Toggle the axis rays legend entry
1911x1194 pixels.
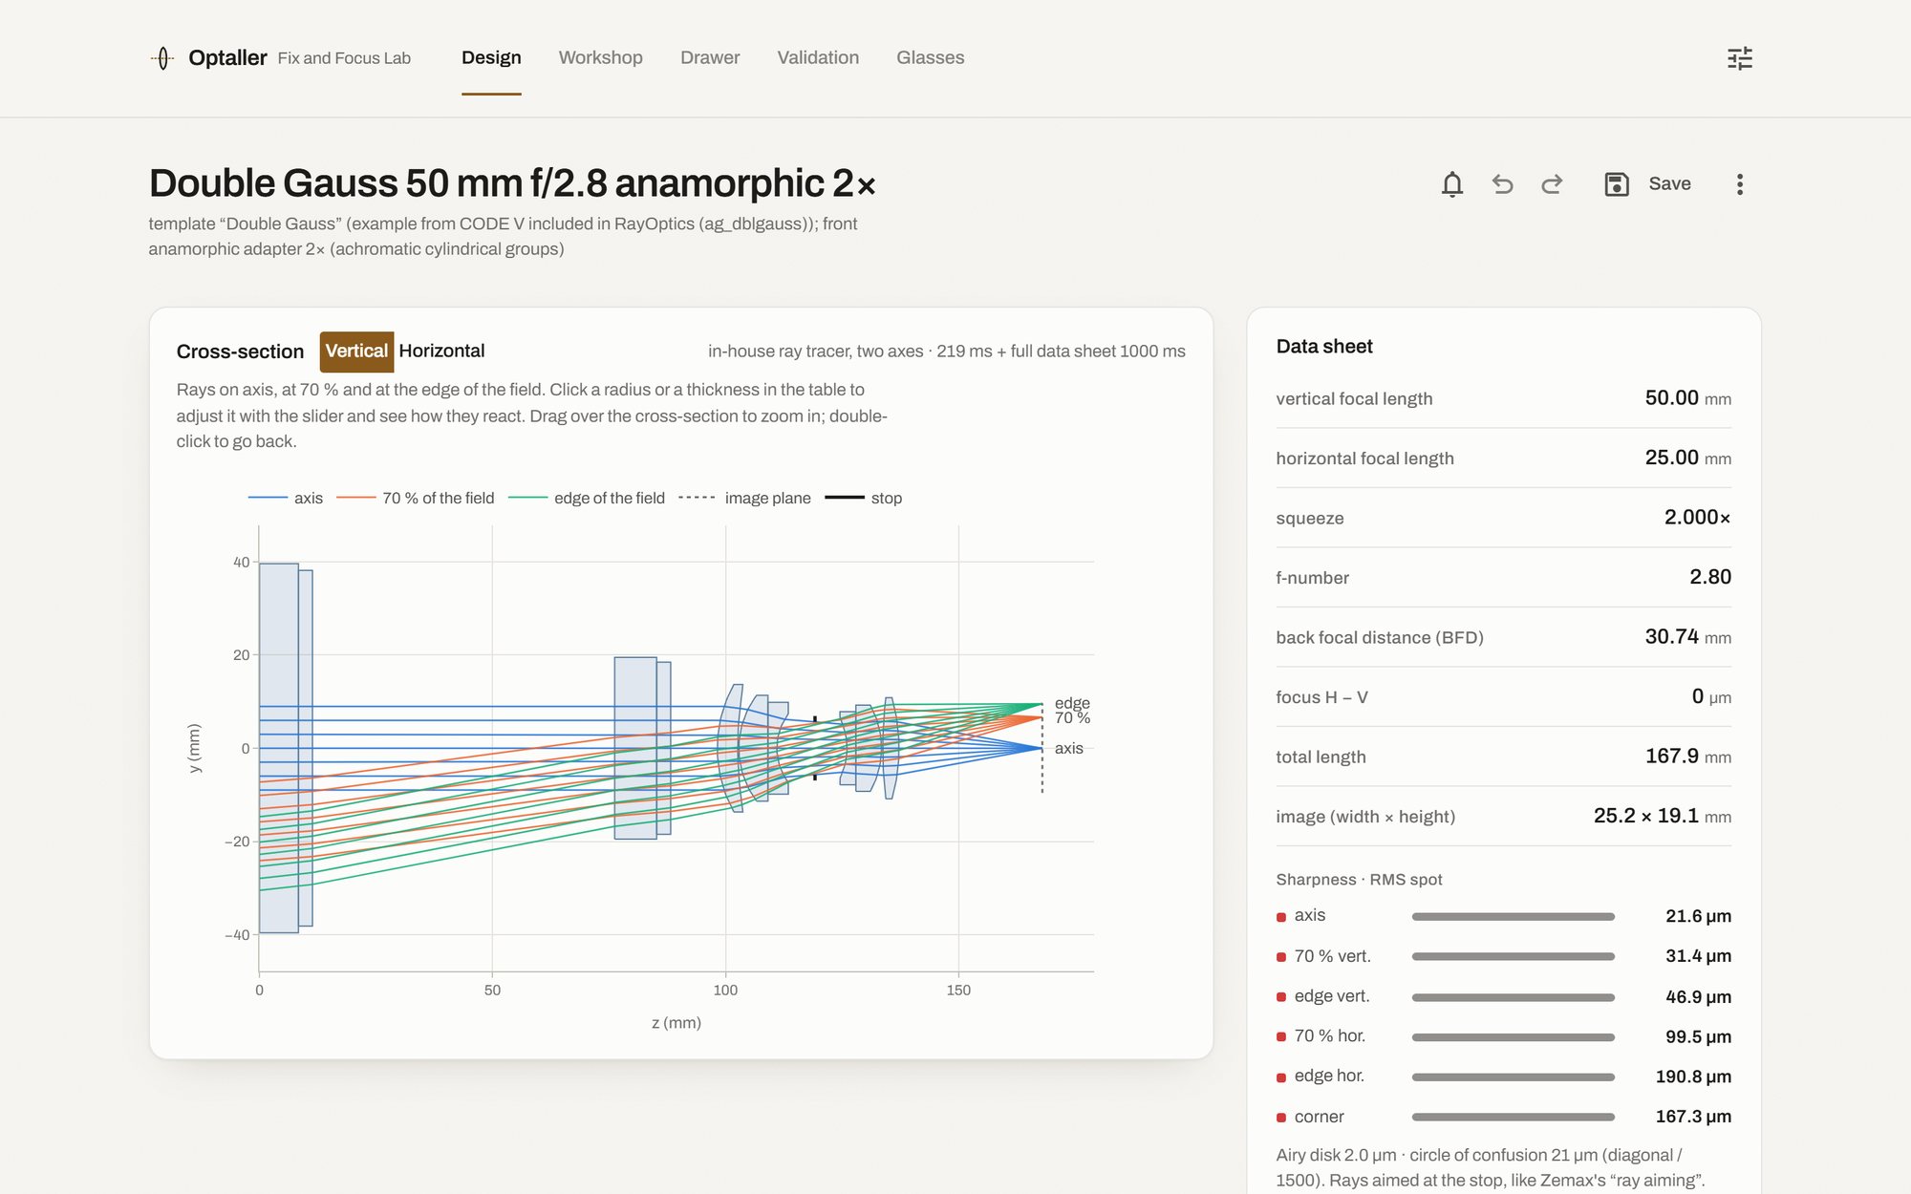(x=286, y=498)
